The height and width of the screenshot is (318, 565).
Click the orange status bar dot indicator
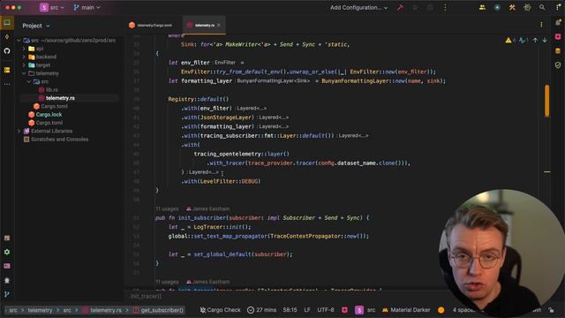(441, 310)
